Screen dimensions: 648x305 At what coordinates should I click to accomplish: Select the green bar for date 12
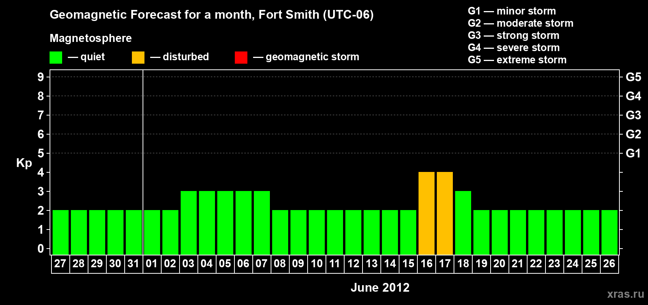coord(353,232)
